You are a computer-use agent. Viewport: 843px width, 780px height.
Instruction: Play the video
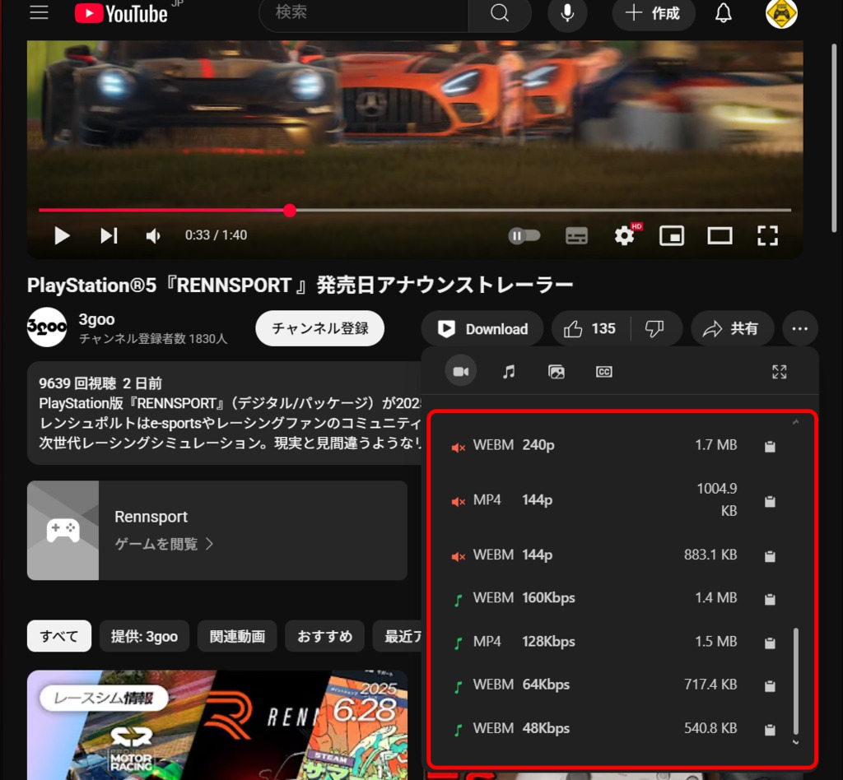[62, 235]
